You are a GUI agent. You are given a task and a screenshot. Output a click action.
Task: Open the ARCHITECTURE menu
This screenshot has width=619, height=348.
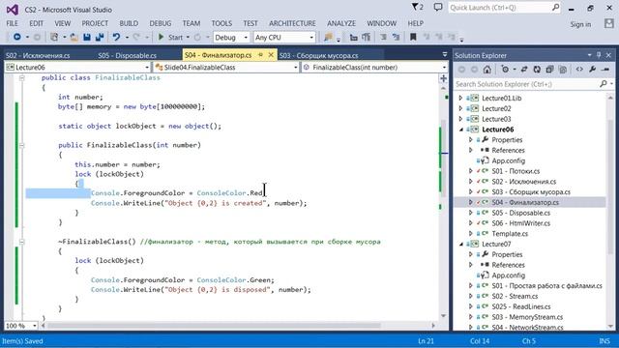click(x=292, y=23)
